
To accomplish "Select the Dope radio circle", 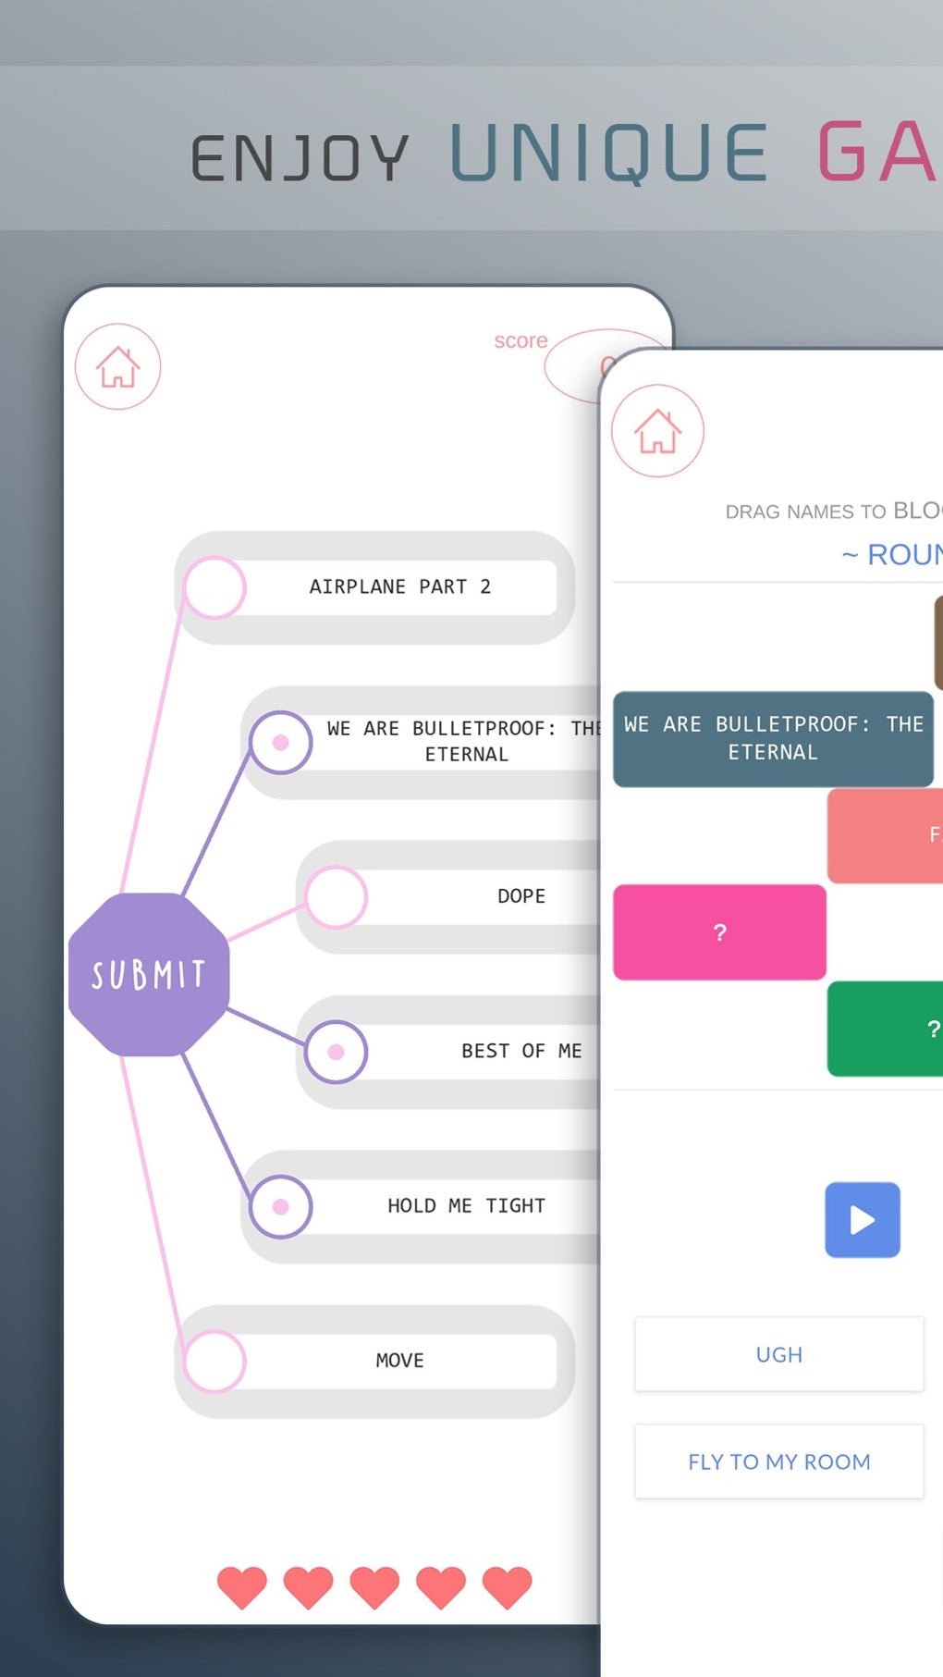I will (x=337, y=896).
